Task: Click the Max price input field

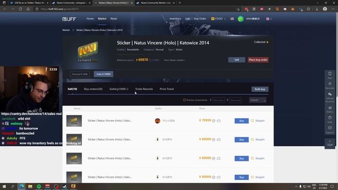Action: [236, 100]
